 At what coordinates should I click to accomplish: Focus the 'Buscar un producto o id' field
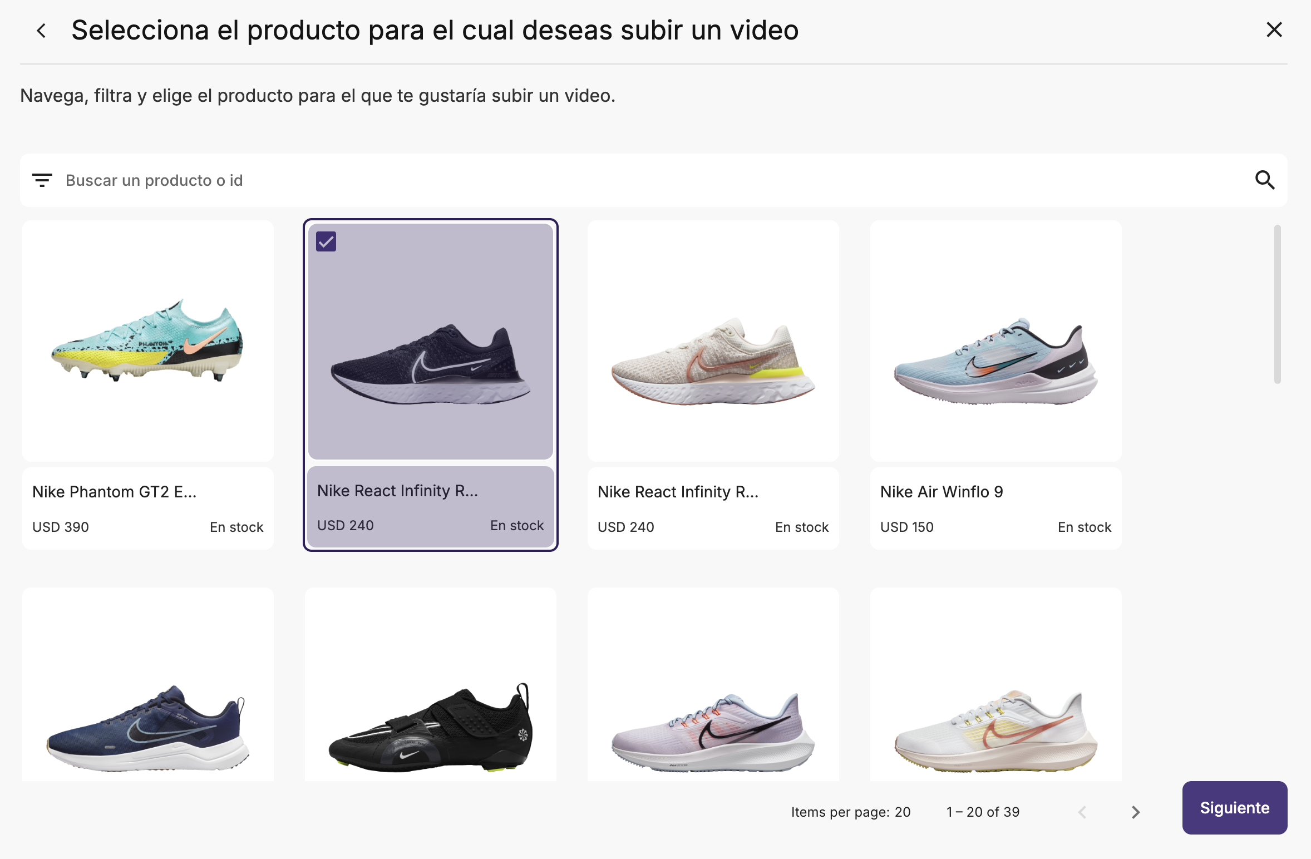tap(654, 180)
